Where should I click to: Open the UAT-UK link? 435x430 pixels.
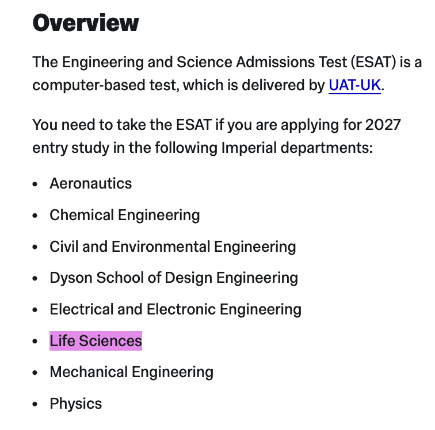tap(354, 85)
